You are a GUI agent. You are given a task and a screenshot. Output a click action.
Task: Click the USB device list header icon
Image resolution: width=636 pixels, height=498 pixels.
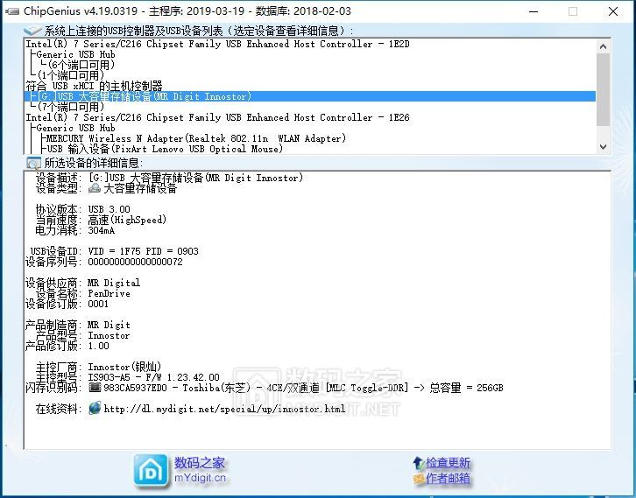(x=32, y=31)
